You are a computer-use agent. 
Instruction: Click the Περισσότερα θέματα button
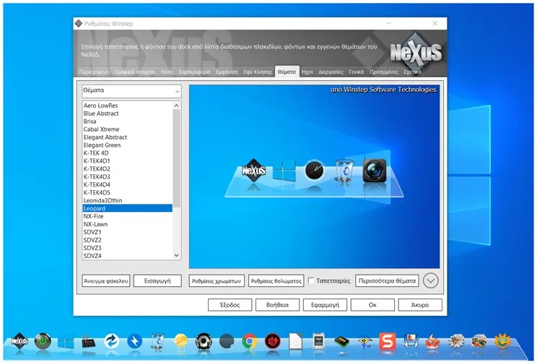pos(387,281)
